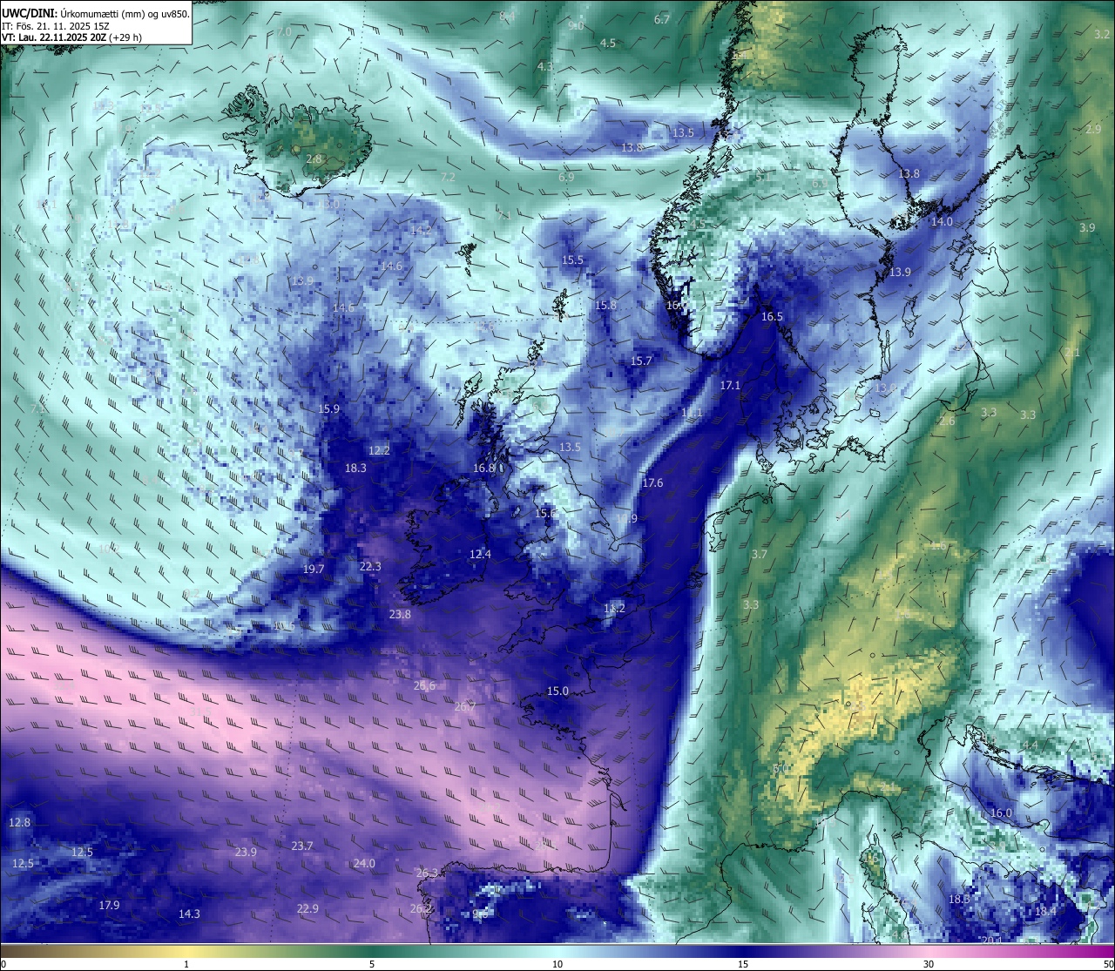Click the 14.3 value on the map
1115x971 pixels.
[189, 914]
